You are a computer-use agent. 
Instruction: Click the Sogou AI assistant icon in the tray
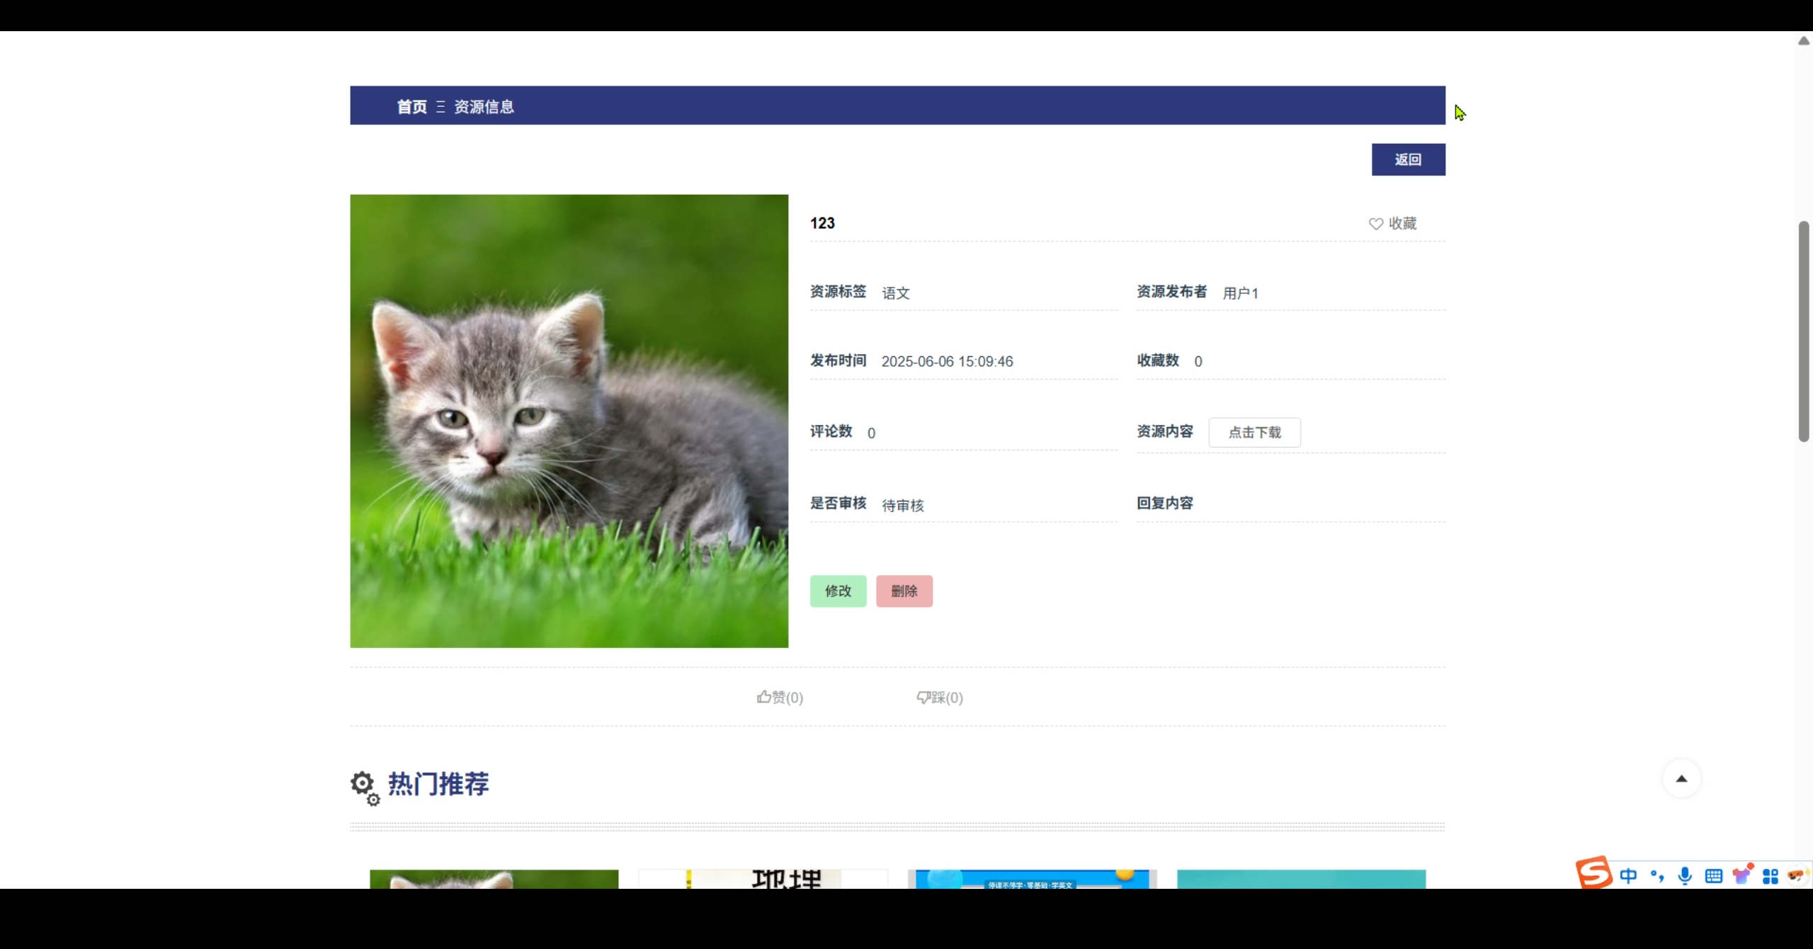point(1797,875)
